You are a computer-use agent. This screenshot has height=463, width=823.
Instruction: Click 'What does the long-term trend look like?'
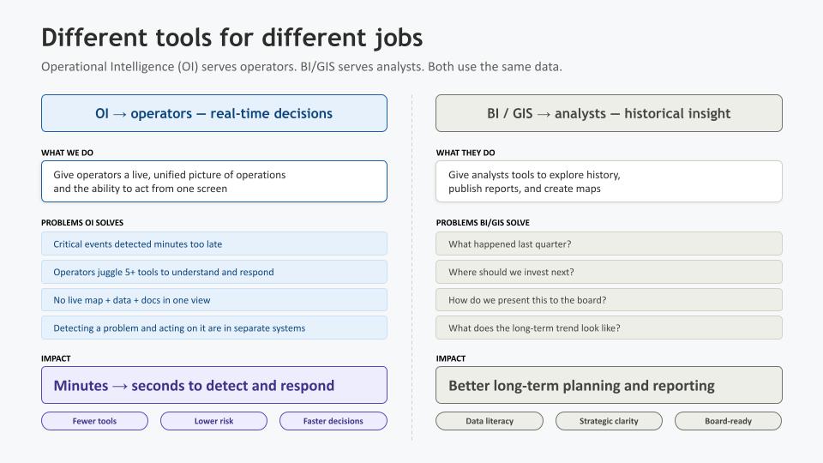pos(609,328)
